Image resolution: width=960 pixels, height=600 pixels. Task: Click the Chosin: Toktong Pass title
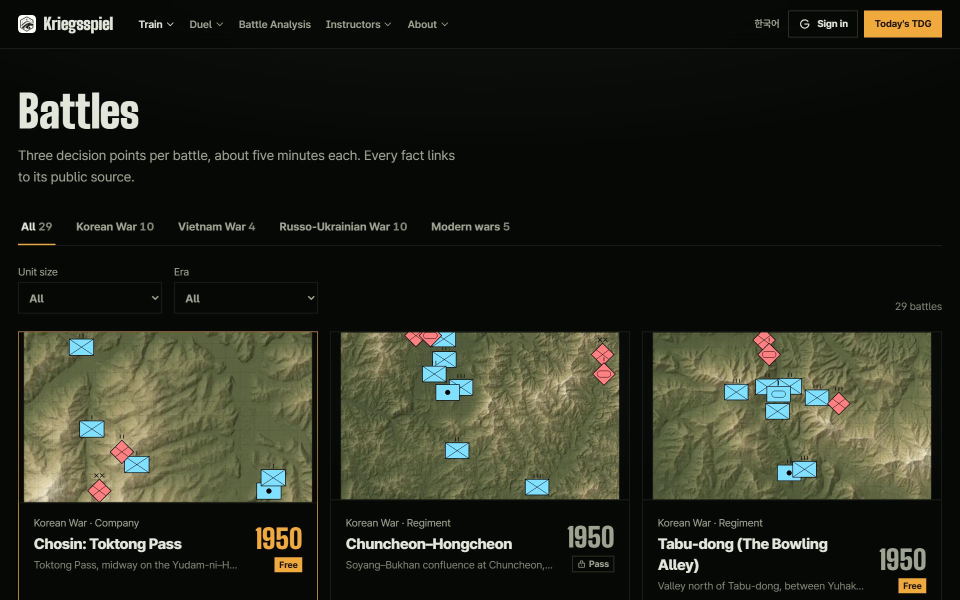107,544
